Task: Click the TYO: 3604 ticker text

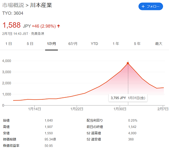Action: [13, 13]
